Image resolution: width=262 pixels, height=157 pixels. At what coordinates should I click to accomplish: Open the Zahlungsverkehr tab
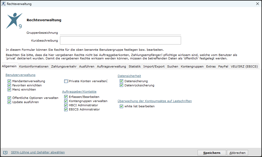click(x=64, y=66)
